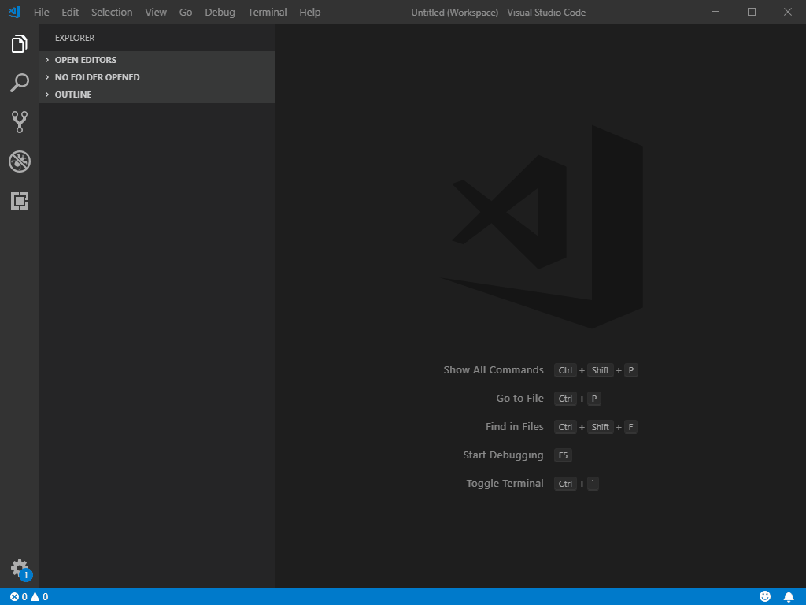Open the Go menu
The height and width of the screenshot is (605, 806).
186,12
